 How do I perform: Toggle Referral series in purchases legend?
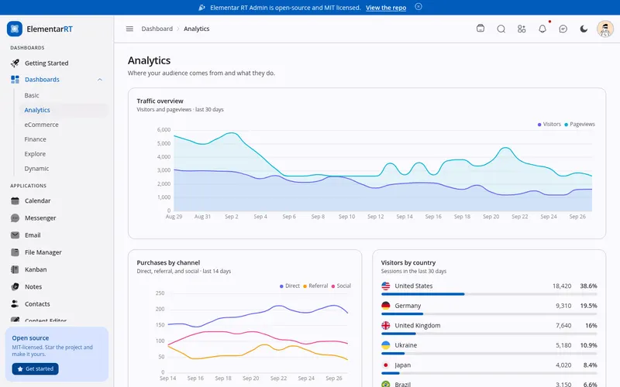click(x=315, y=286)
